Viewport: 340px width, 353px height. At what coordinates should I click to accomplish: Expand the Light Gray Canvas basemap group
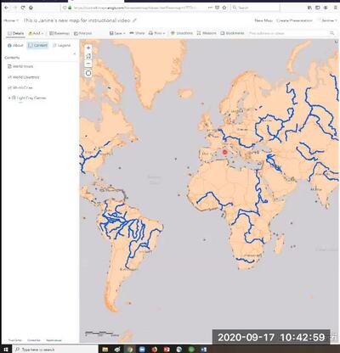point(9,98)
